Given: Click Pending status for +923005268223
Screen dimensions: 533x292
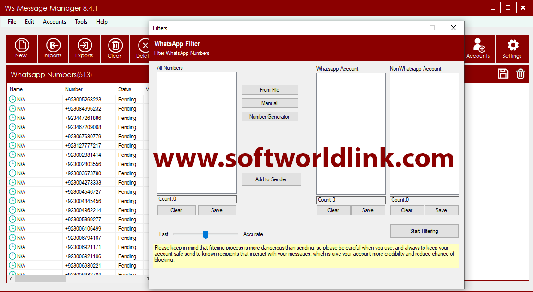Looking at the screenshot, I should pos(127,100).
